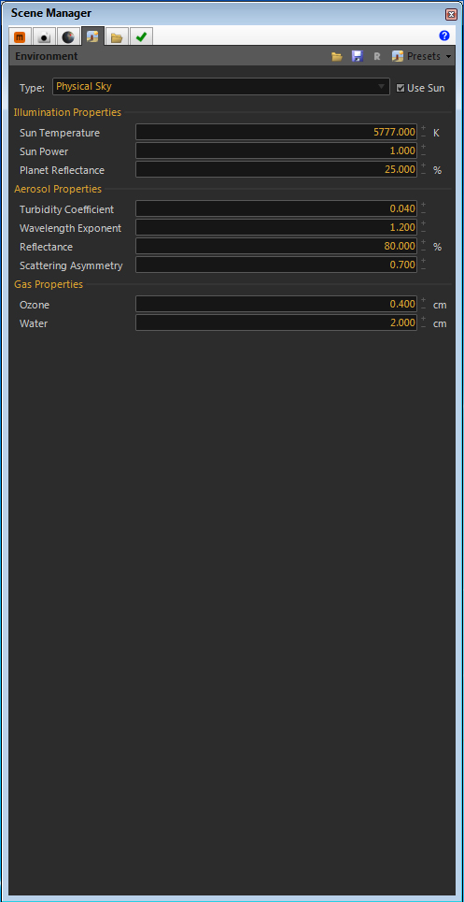Switch to the camera tab icon
Image resolution: width=464 pixels, height=902 pixels.
tap(44, 36)
